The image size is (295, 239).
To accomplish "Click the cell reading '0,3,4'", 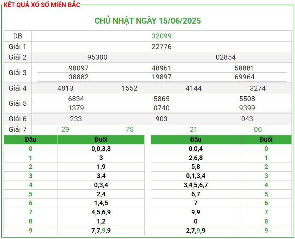I will pos(101,185).
